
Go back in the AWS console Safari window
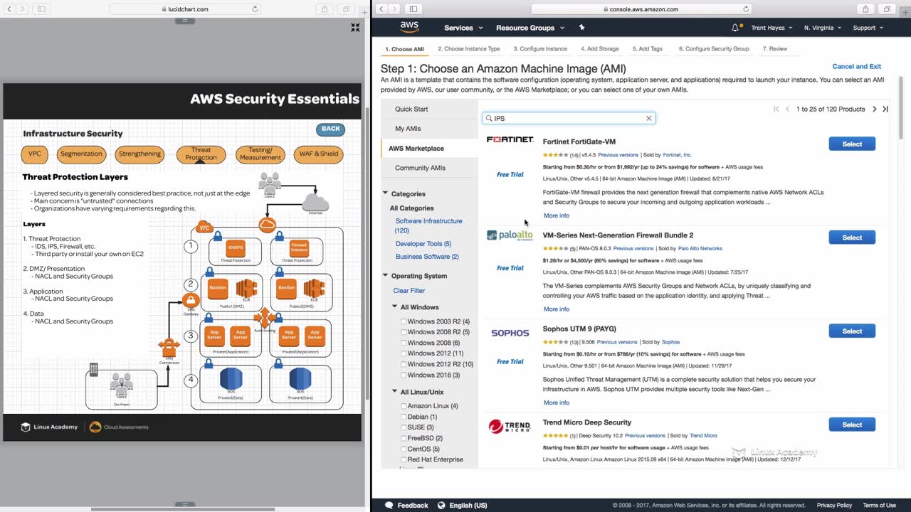click(381, 9)
